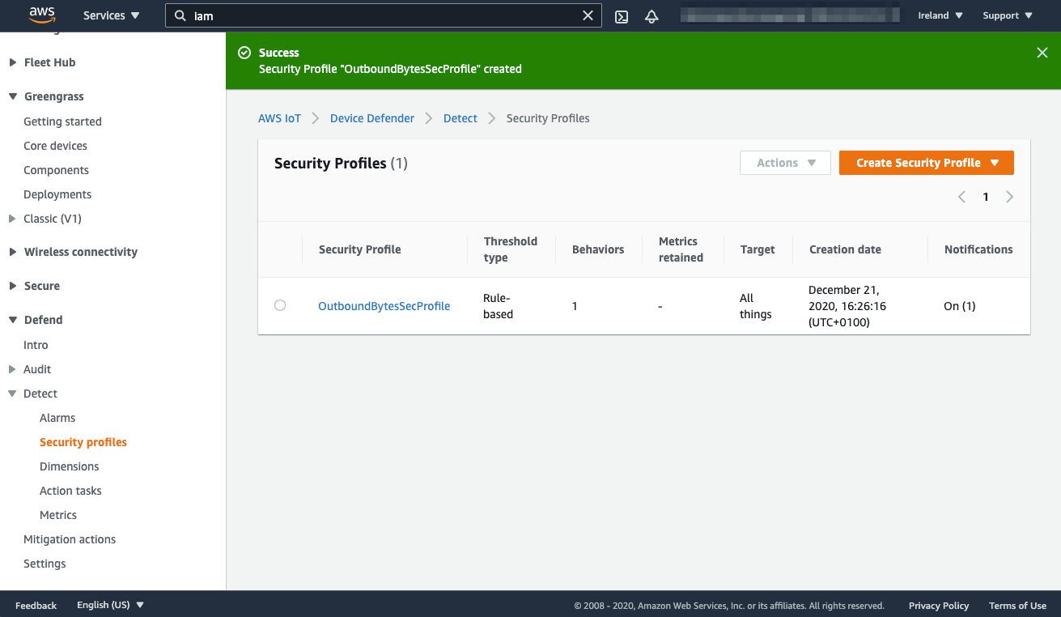Image resolution: width=1061 pixels, height=617 pixels.
Task: Open Intro under Defend
Action: [x=36, y=345]
